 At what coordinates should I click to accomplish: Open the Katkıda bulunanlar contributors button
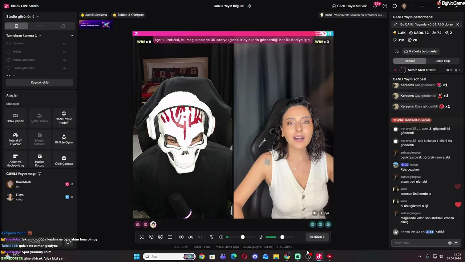coord(421,51)
